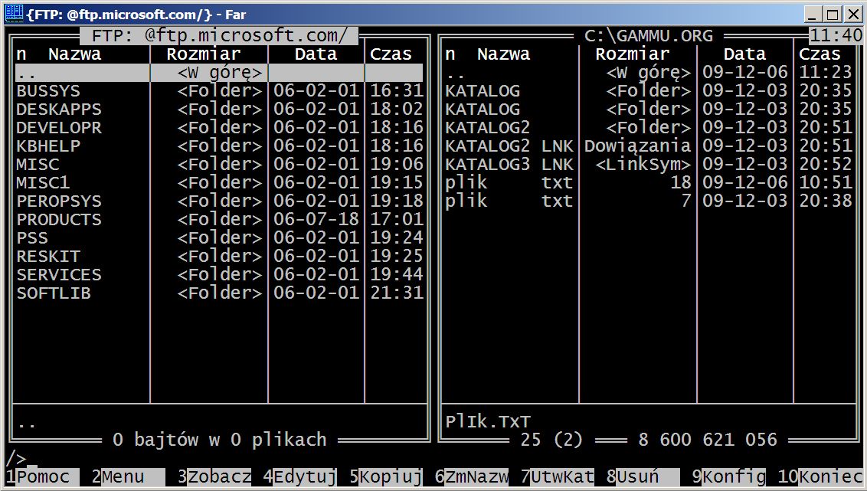Click Rozmiar column header in FTP panel
Image resolution: width=867 pixels, height=491 pixels.
(x=204, y=54)
